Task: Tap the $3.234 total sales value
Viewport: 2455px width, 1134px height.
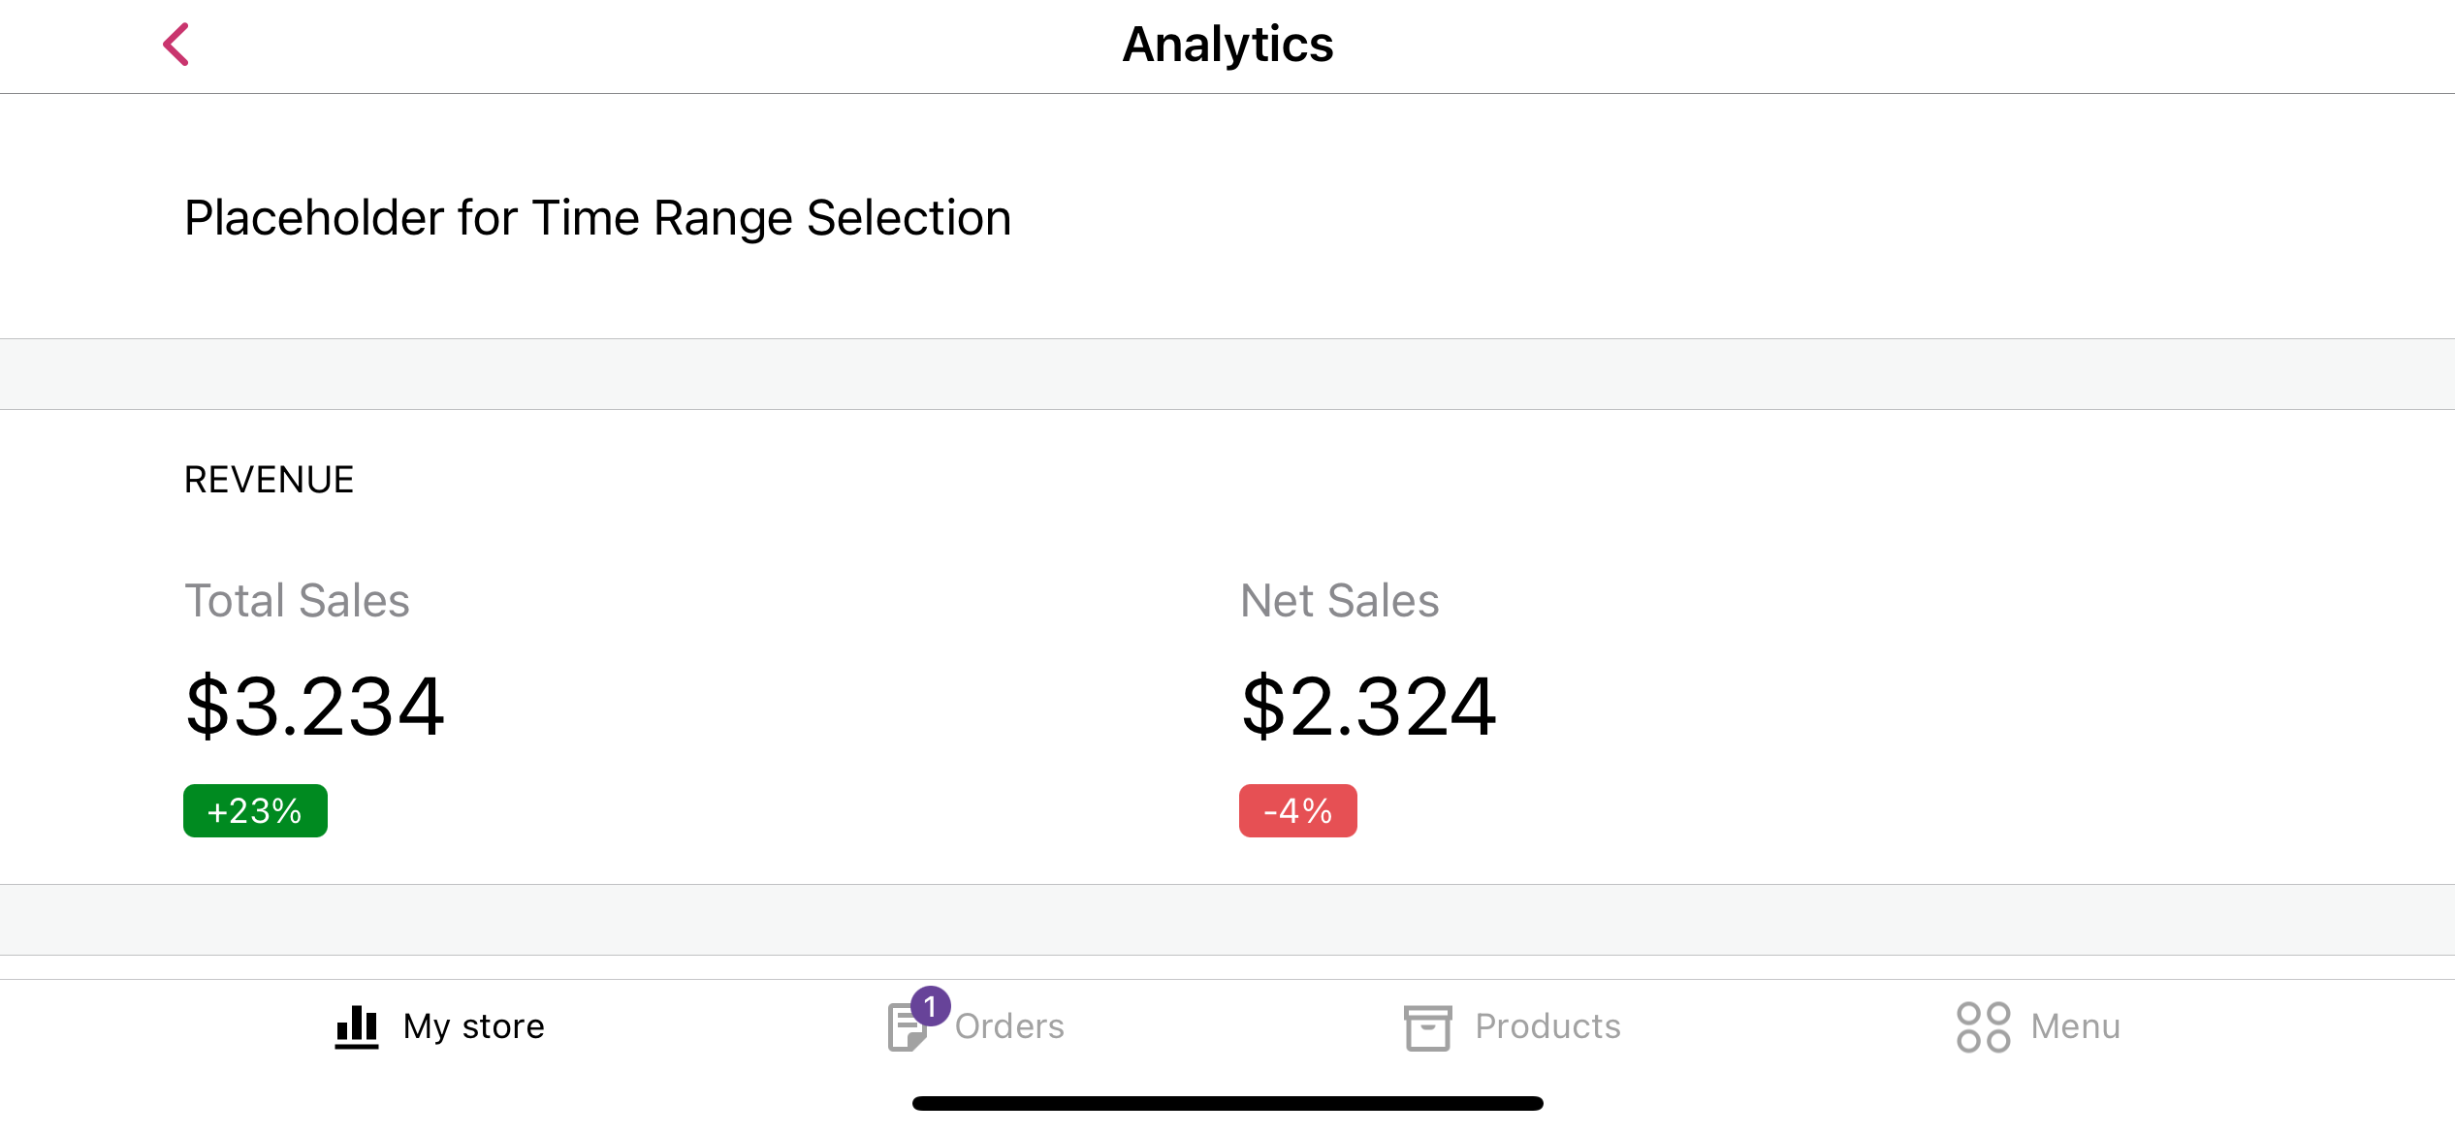Action: pyautogui.click(x=314, y=707)
